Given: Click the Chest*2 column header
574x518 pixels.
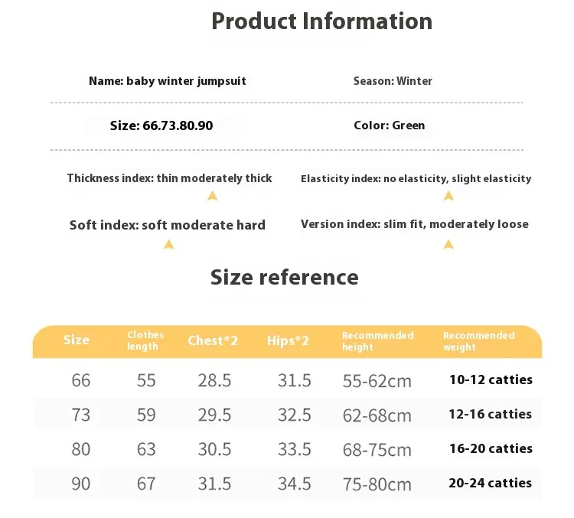Looking at the screenshot, I should pos(213,340).
